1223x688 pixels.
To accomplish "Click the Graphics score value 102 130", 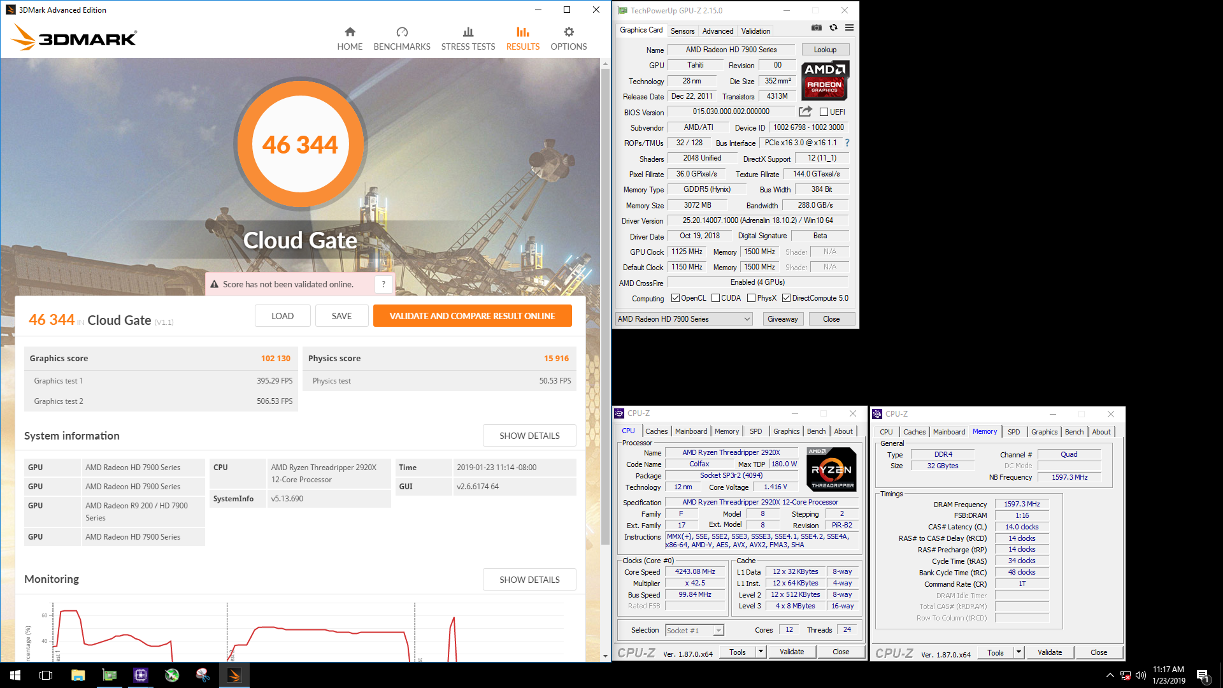I will 275,358.
